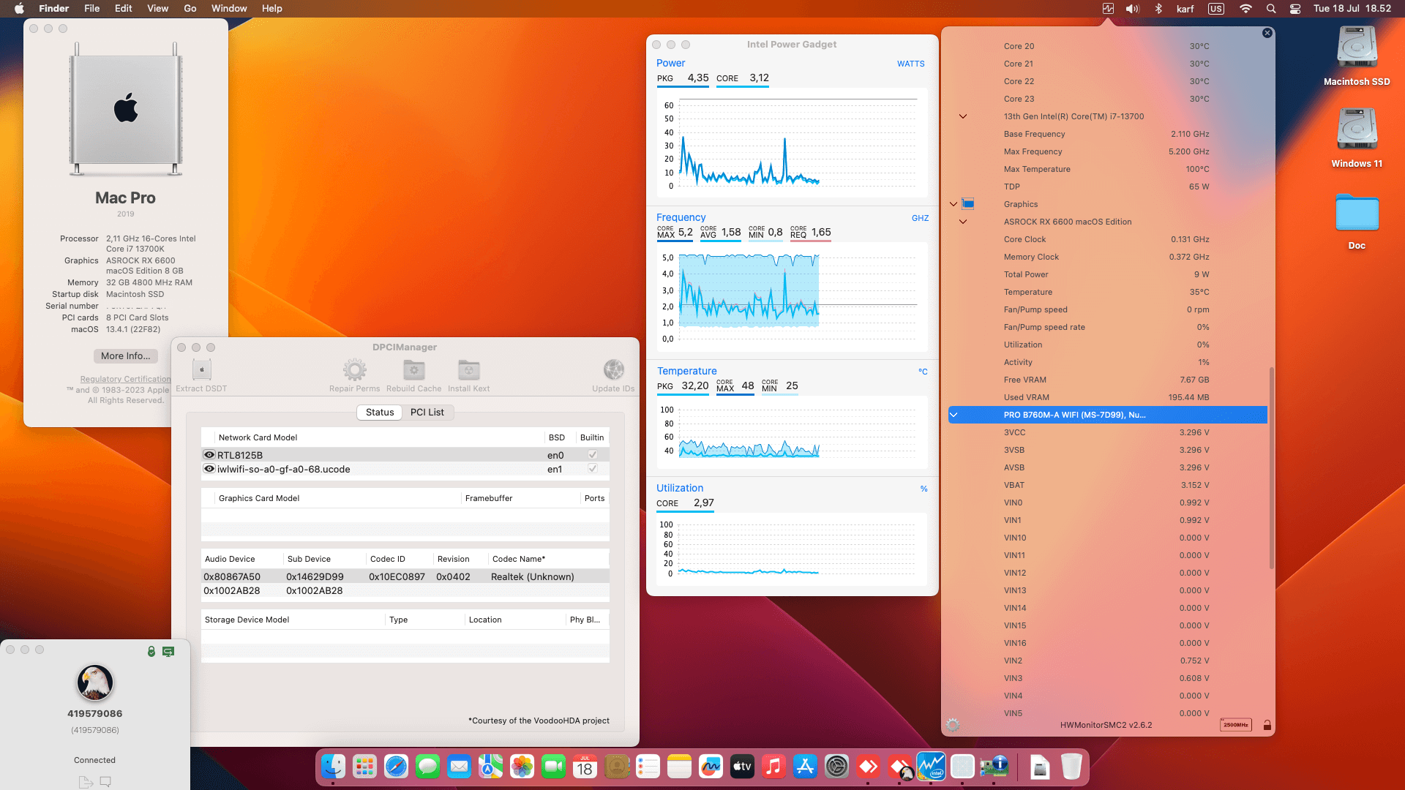The image size is (1405, 790).
Task: Open App Store in Dock
Action: click(805, 767)
